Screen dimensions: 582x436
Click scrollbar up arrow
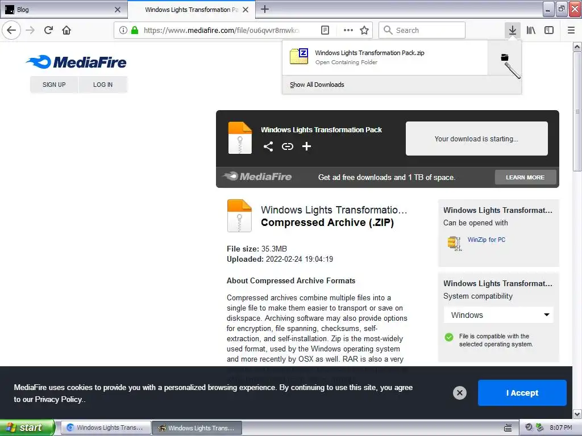(x=577, y=47)
